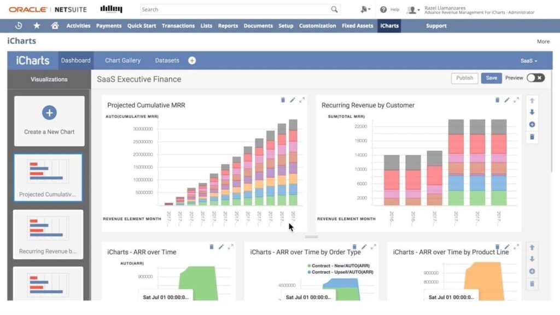
Task: Click the Oracle NetSuite logo
Action: [x=48, y=9]
